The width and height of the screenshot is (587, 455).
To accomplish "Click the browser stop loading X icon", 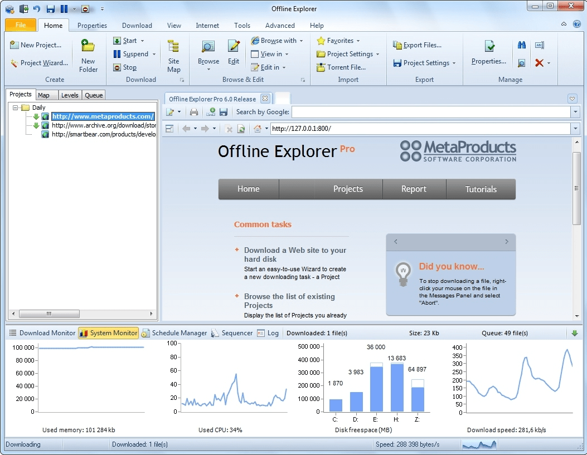I will click(229, 129).
